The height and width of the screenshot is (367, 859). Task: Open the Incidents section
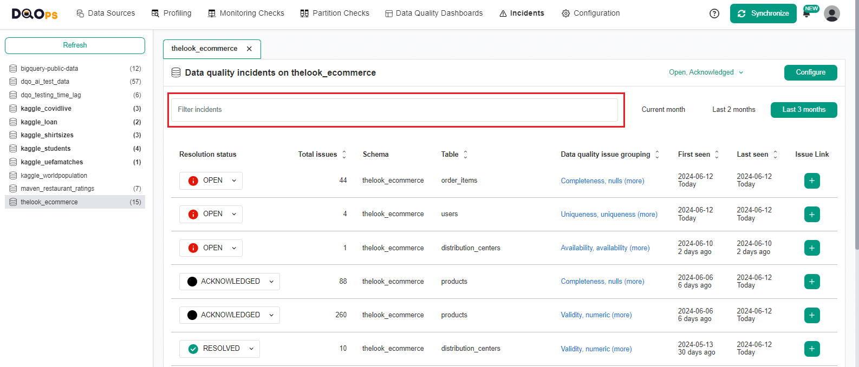522,13
